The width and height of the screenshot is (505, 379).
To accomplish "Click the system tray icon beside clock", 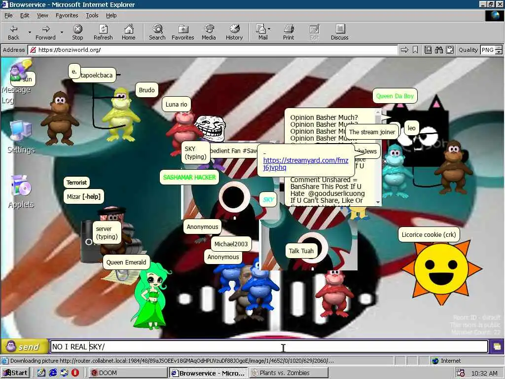I will [x=461, y=373].
